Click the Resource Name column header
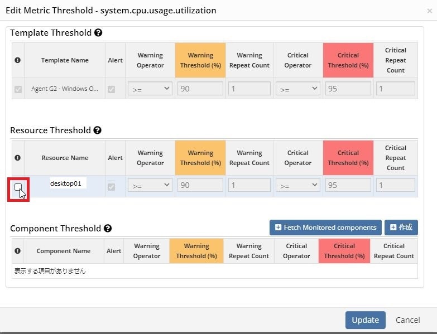Viewport: 437px width, 334px height. click(65, 158)
